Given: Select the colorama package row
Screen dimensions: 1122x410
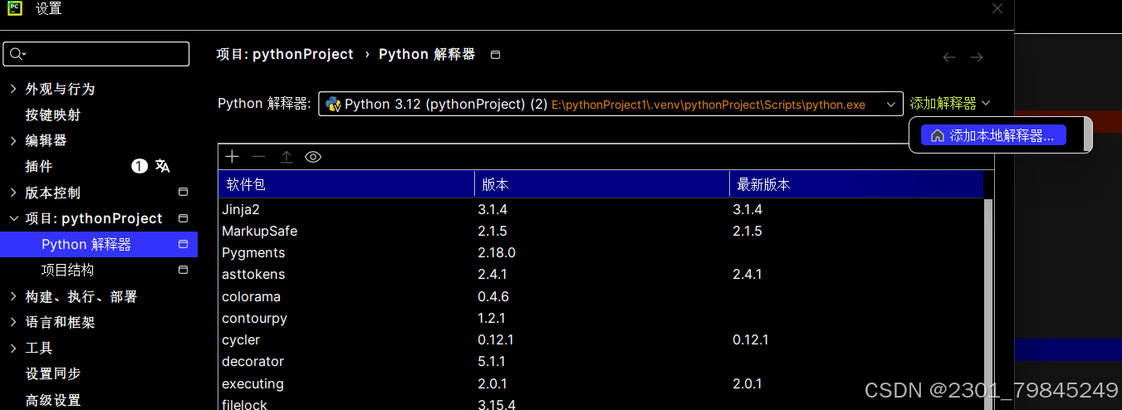Looking at the screenshot, I should click(600, 296).
